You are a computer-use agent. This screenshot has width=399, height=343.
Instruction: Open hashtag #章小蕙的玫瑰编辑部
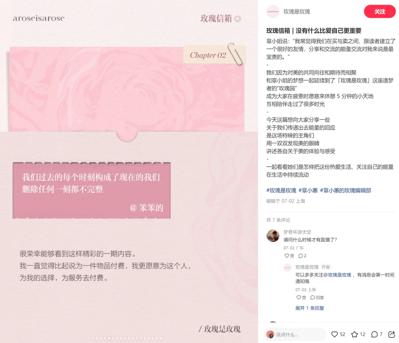click(x=345, y=191)
